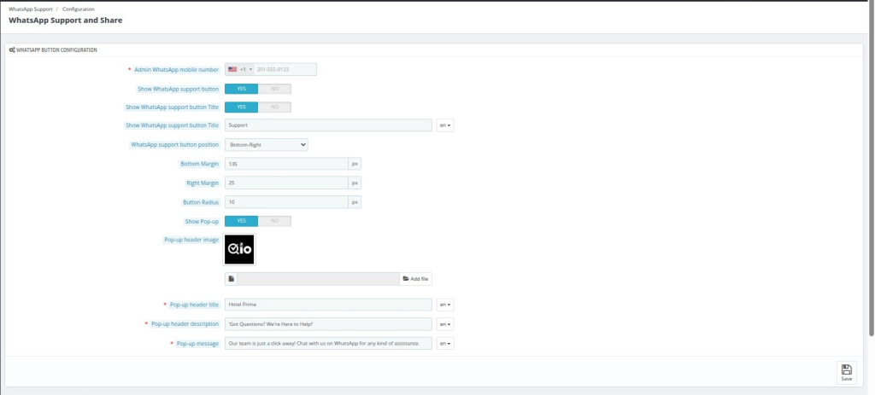Screen dimensions: 875x395
Task: Click the Pop-up header image label
Action: click(x=191, y=240)
